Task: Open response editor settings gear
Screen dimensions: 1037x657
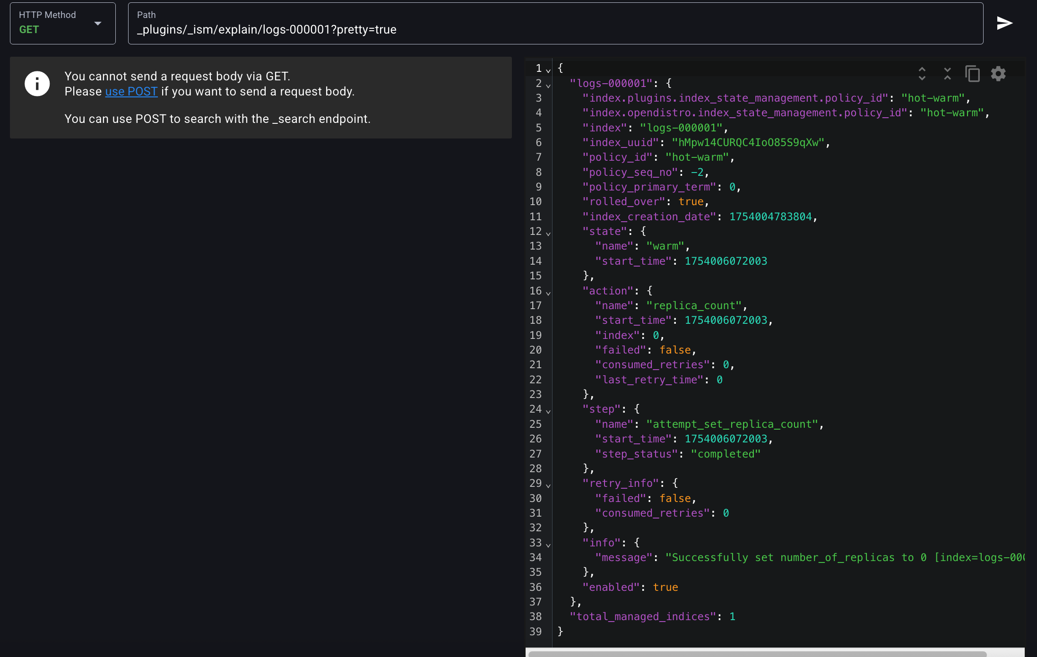Action: click(x=998, y=73)
